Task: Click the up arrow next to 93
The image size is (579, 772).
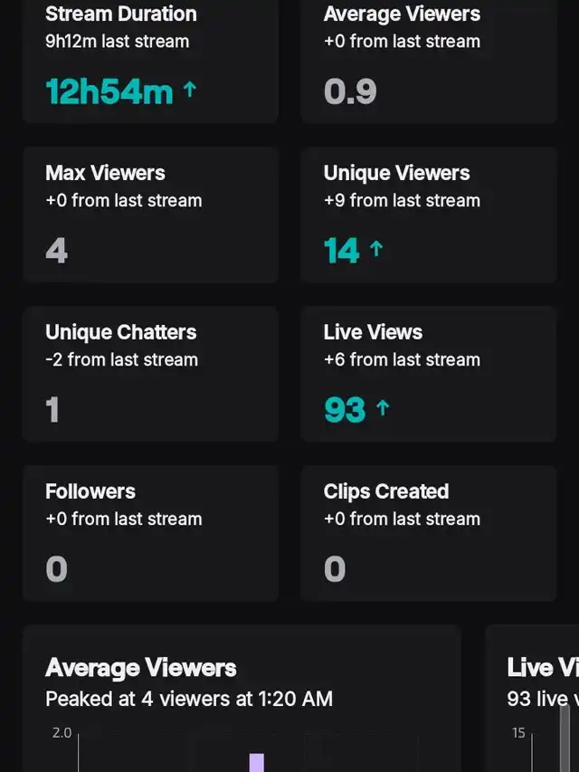Action: coord(382,408)
